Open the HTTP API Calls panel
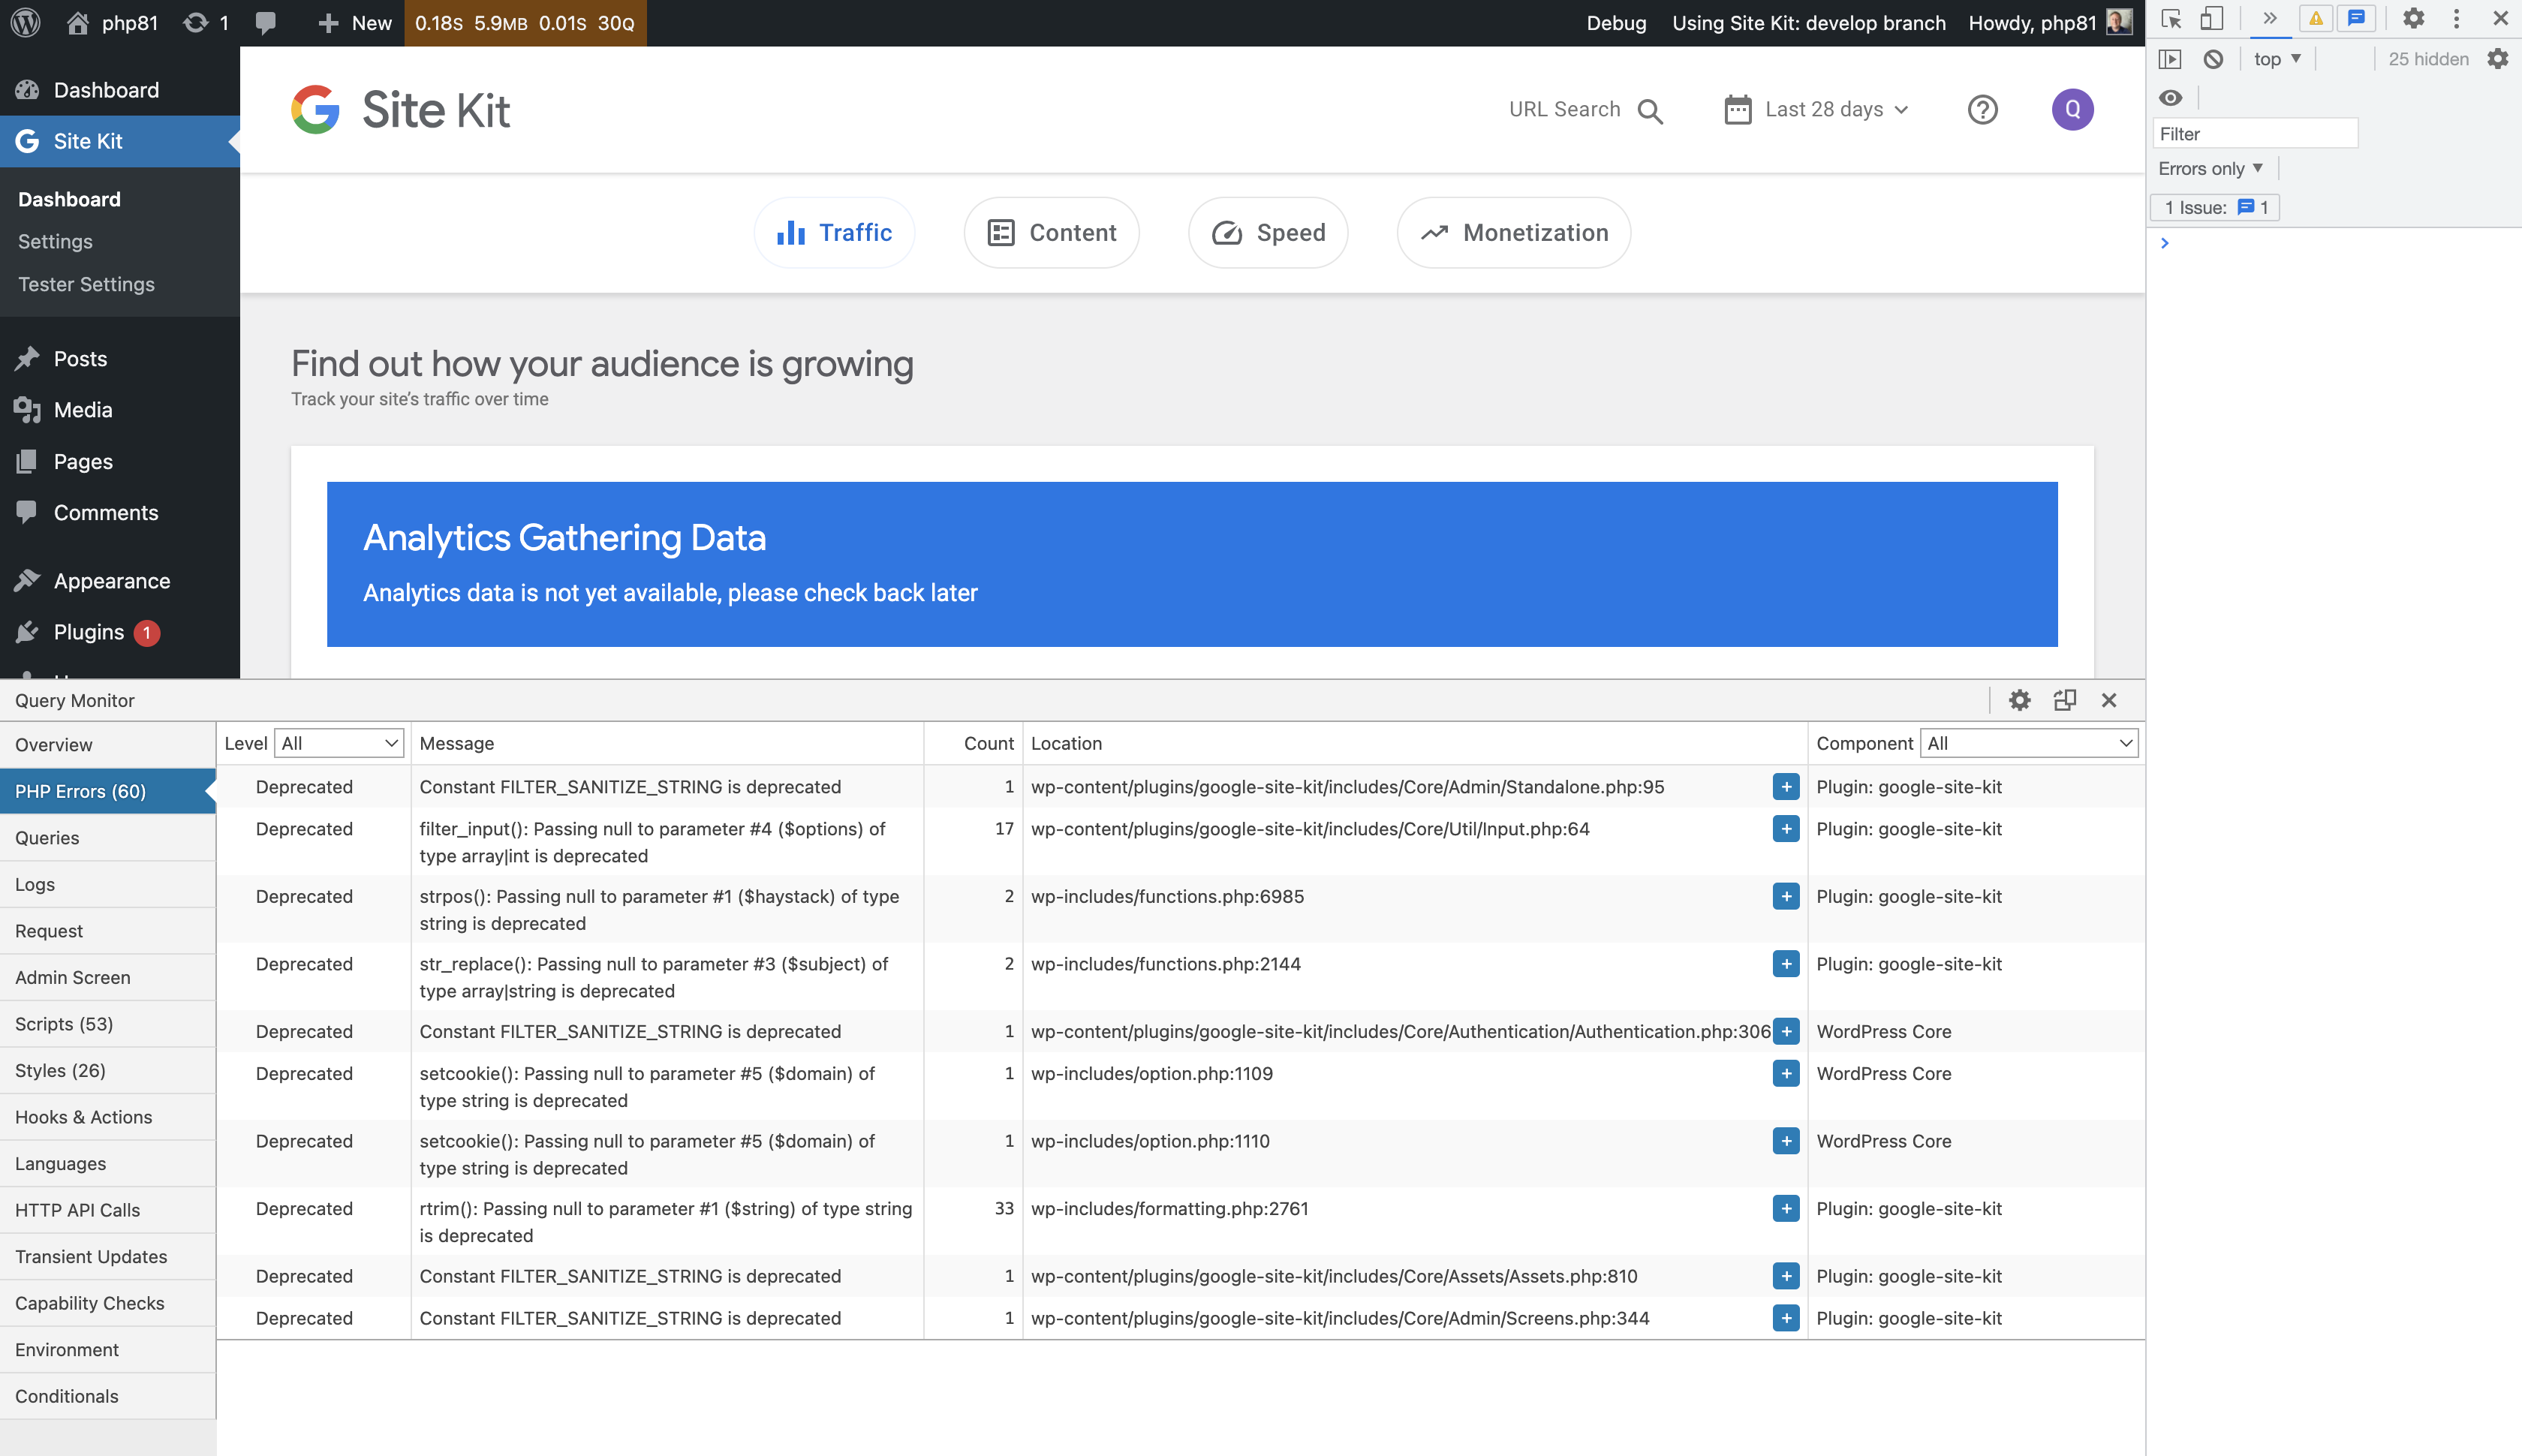Image resolution: width=2522 pixels, height=1456 pixels. 108,1209
